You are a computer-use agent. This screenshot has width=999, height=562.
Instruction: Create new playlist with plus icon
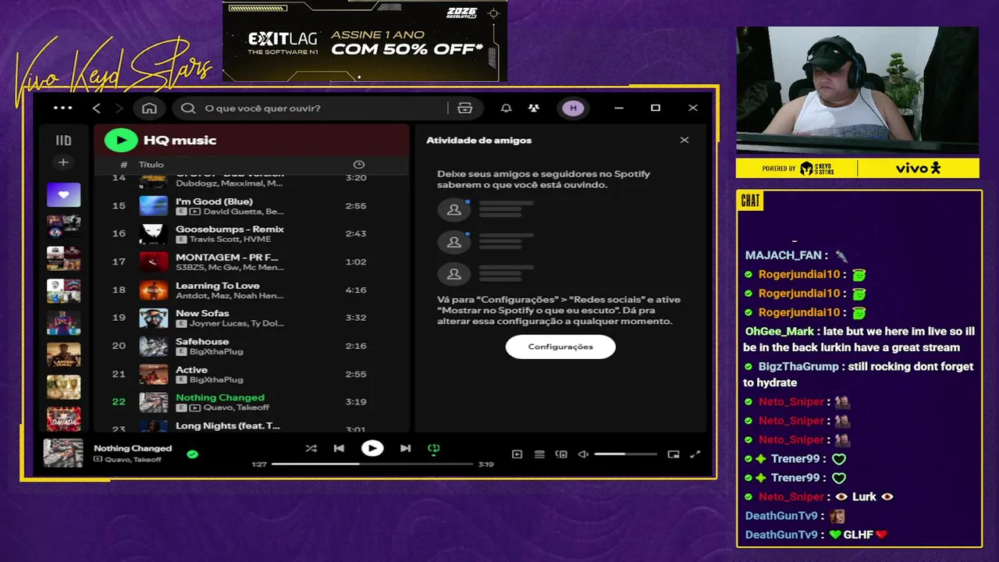click(63, 162)
